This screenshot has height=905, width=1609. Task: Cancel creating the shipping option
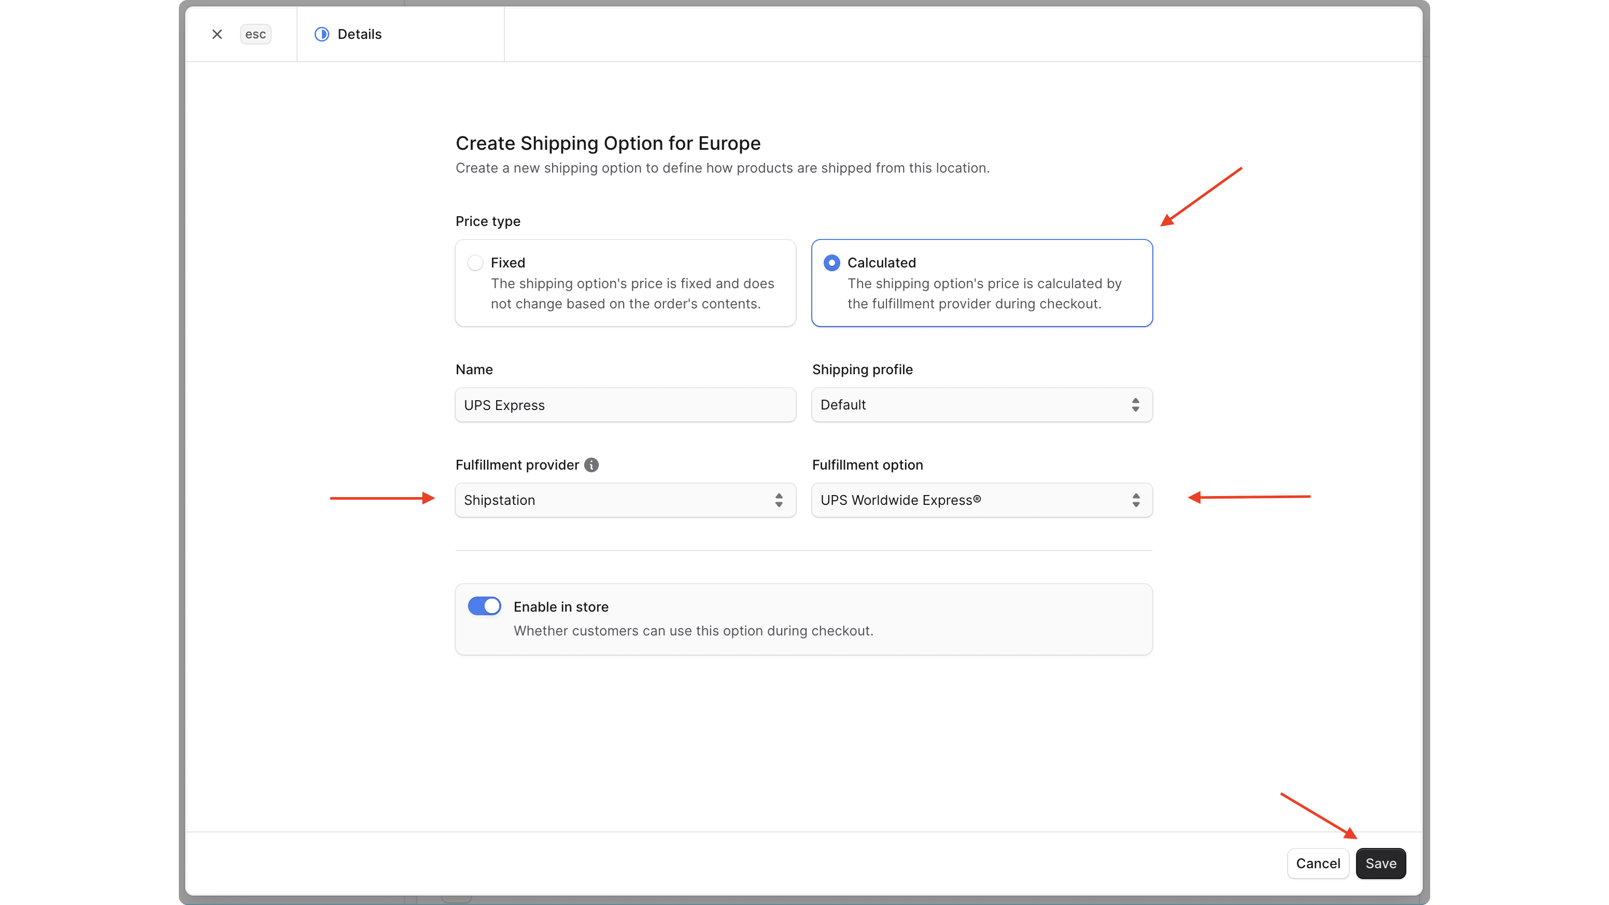coord(1318,863)
